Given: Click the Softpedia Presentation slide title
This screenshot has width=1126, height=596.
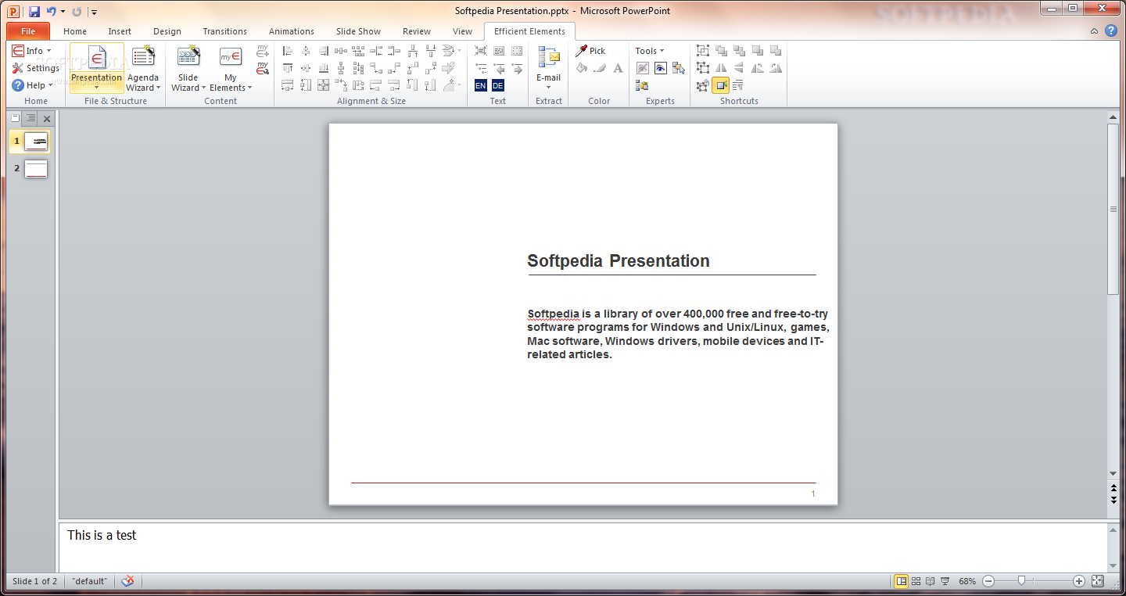Looking at the screenshot, I should (619, 261).
